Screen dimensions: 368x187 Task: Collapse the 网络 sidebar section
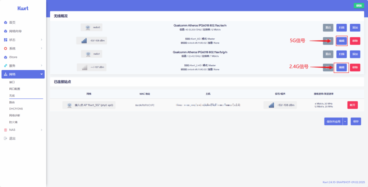(41, 74)
